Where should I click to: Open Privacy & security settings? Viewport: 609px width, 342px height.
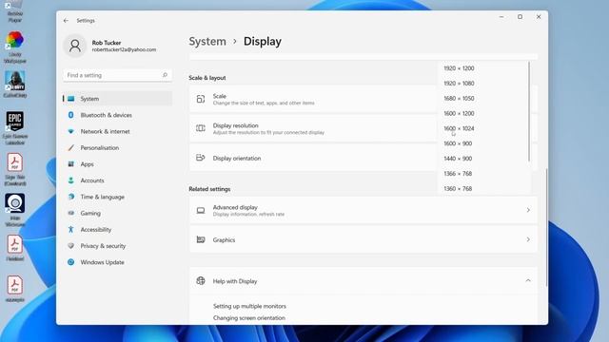(x=117, y=246)
